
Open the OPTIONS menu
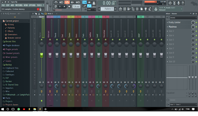(32, 5)
